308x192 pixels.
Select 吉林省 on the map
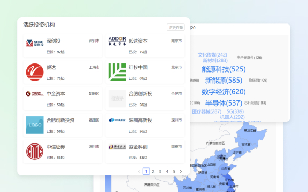click(x=246, y=145)
